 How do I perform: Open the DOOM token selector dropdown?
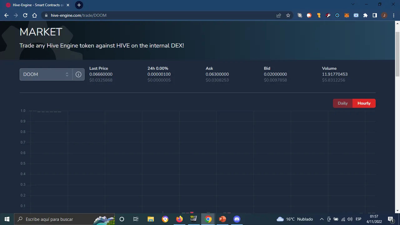click(46, 74)
